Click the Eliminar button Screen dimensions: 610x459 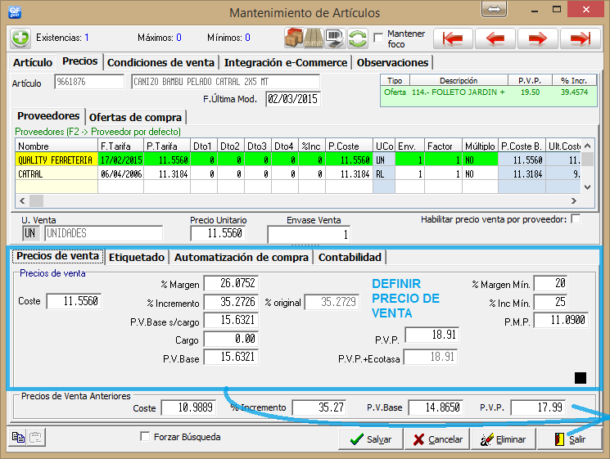click(x=504, y=439)
